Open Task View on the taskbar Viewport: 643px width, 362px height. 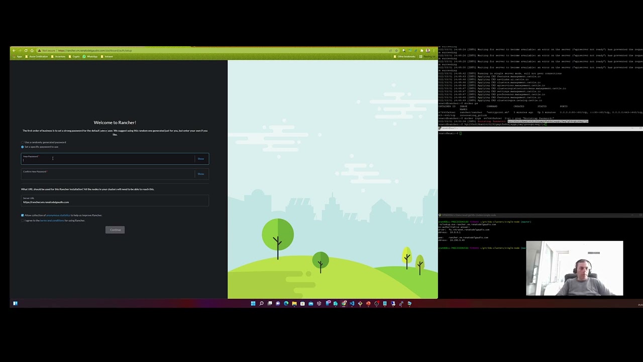(270, 303)
